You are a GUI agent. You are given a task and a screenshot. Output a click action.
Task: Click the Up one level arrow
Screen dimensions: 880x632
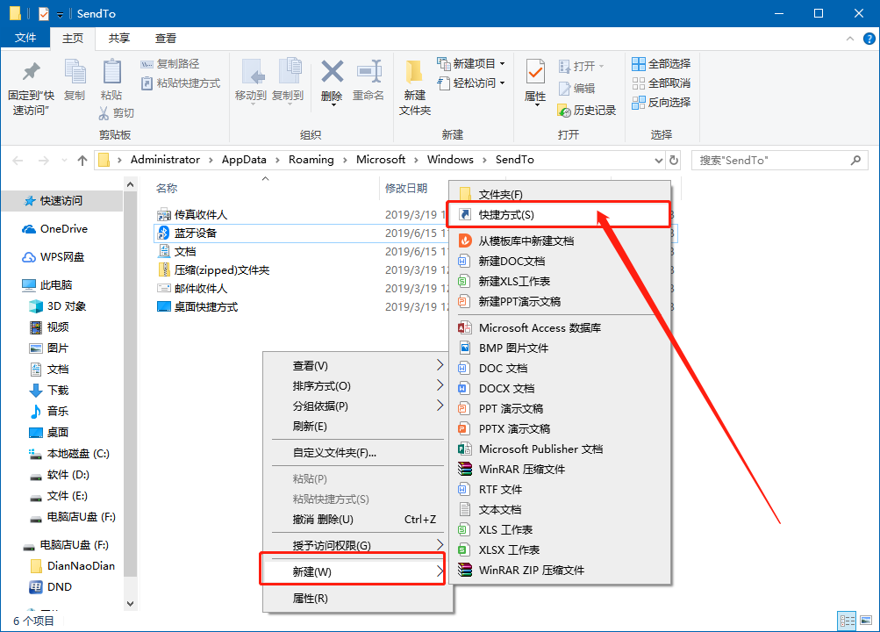pos(82,161)
